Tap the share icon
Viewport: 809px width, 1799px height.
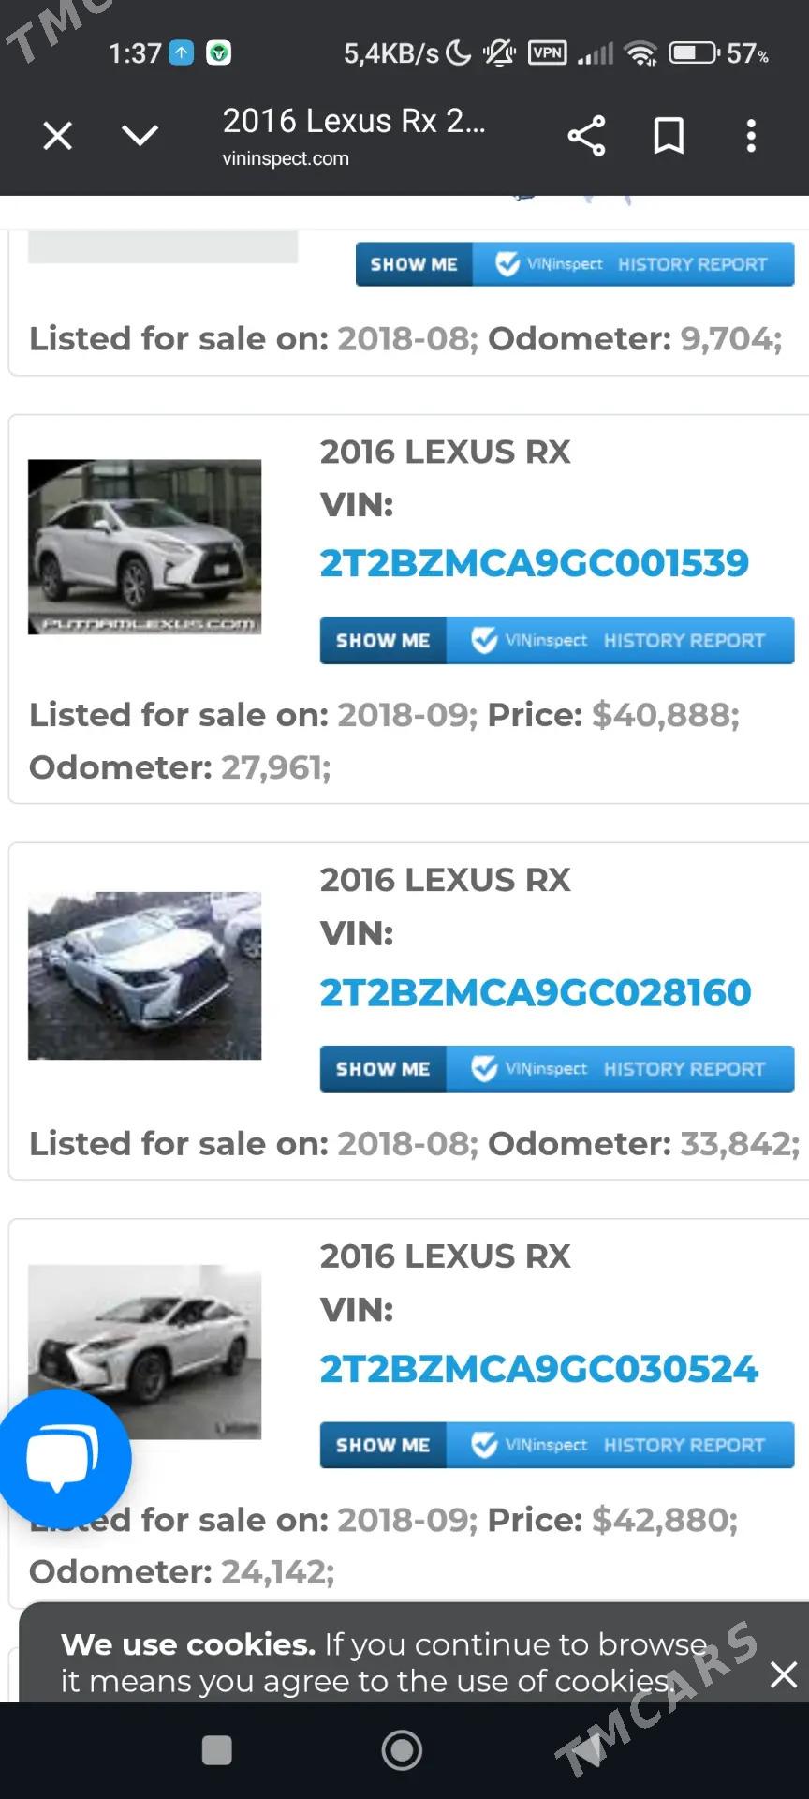point(586,136)
